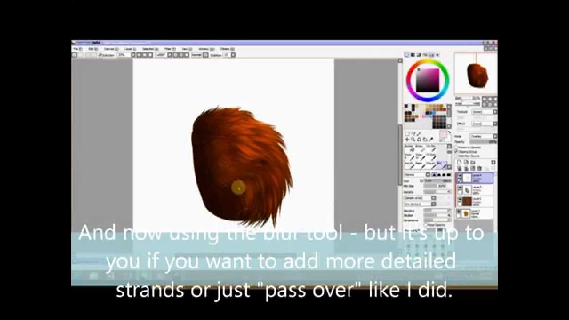569x320 pixels.
Task: Create a new layer in layer panel
Action: (460, 163)
